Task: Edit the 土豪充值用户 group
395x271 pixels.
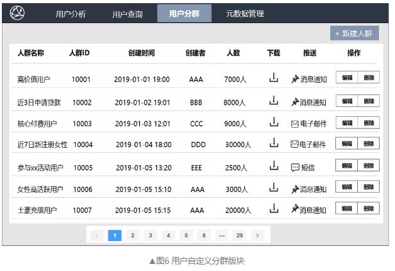Action: coord(347,209)
